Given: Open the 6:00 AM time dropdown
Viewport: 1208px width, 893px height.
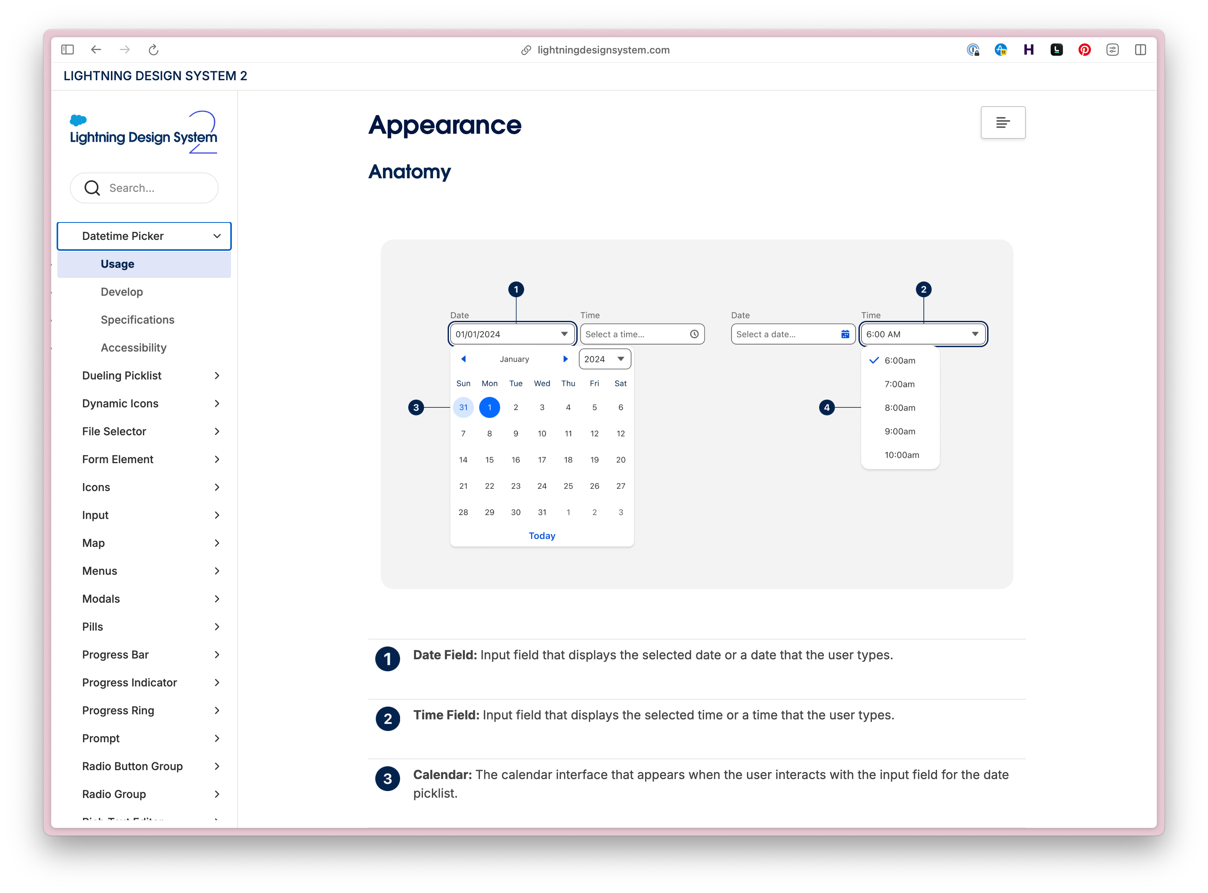Looking at the screenshot, I should coord(923,334).
